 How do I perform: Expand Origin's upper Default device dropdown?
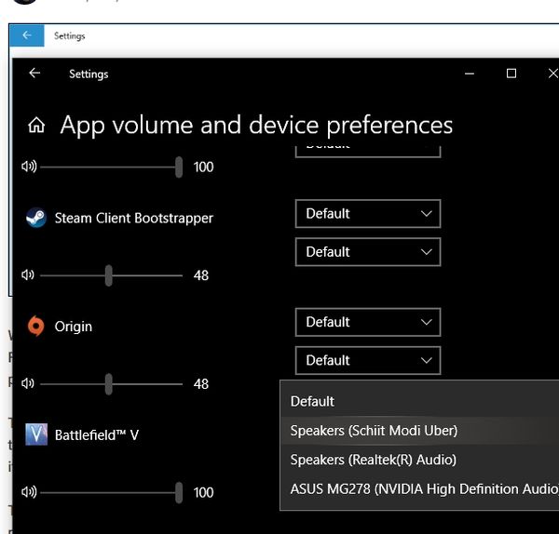[367, 323]
